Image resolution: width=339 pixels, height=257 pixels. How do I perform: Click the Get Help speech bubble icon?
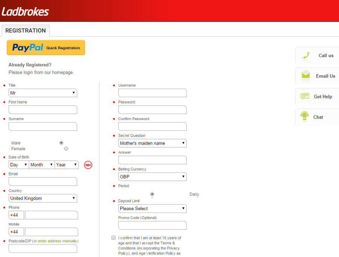305,96
